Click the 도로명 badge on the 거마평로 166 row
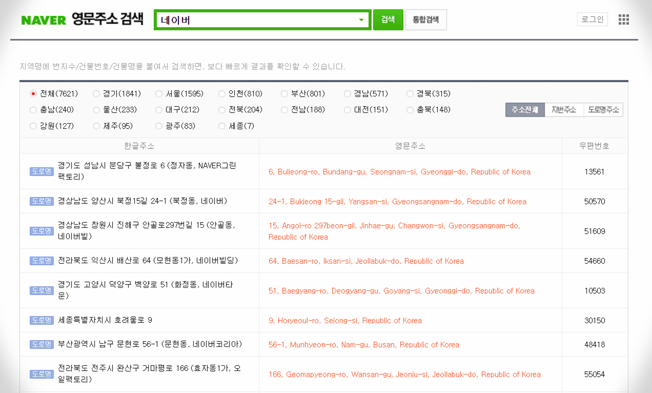The width and height of the screenshot is (652, 393). [42, 374]
